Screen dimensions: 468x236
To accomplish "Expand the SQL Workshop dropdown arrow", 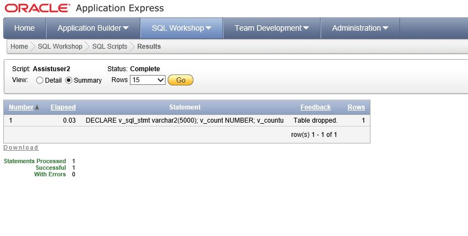I will [x=208, y=28].
